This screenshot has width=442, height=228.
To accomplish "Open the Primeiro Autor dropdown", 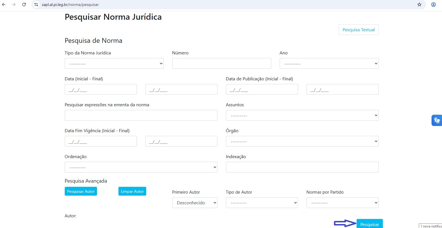I will click(x=195, y=203).
